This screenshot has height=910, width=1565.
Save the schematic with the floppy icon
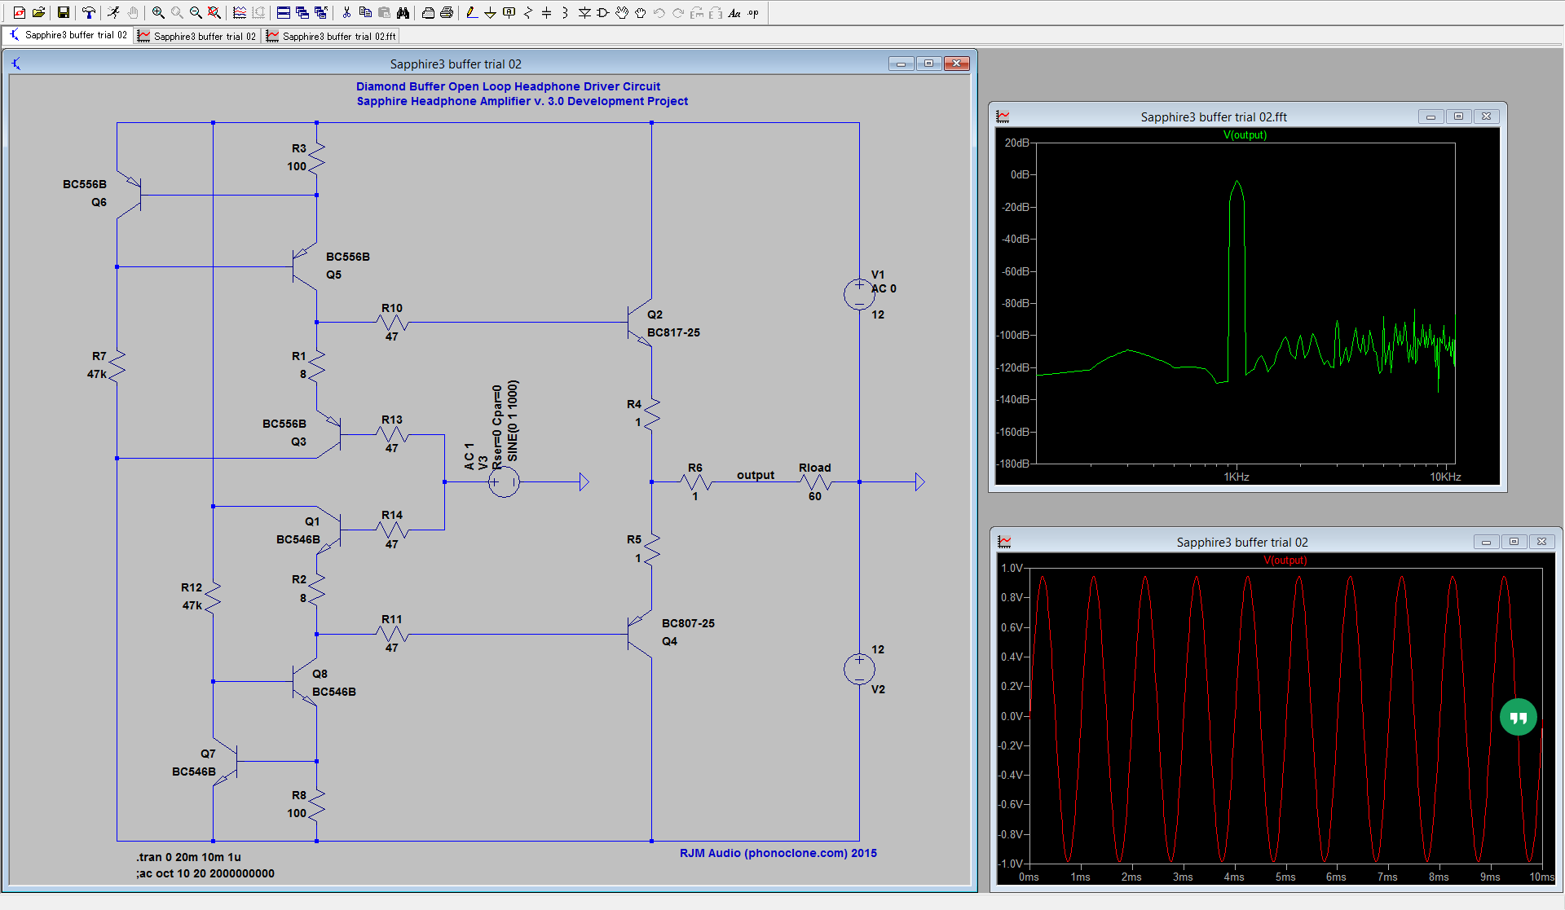[x=64, y=12]
